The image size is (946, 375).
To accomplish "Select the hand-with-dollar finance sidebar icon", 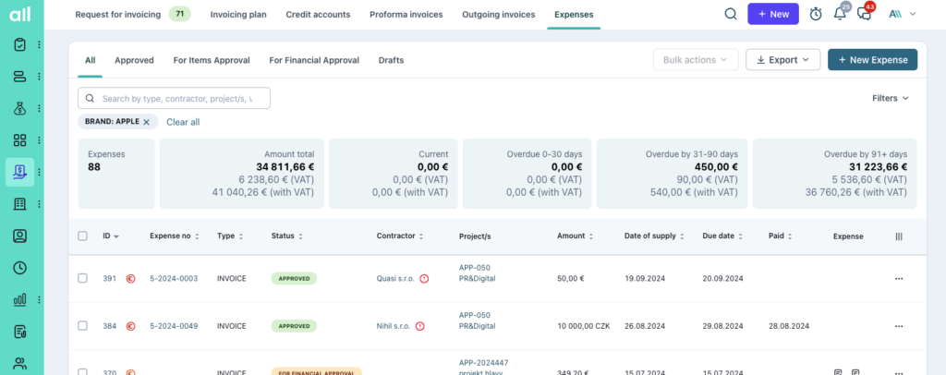I will point(20,172).
